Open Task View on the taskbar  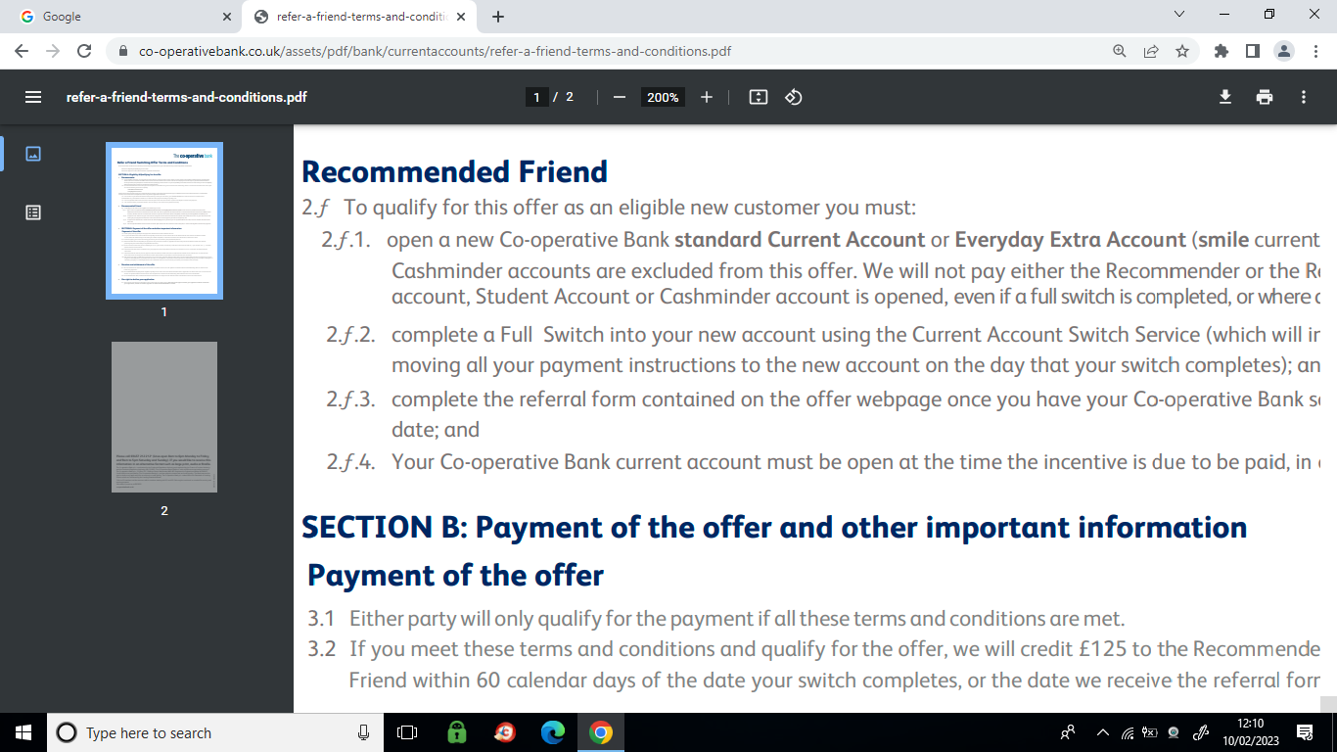407,732
